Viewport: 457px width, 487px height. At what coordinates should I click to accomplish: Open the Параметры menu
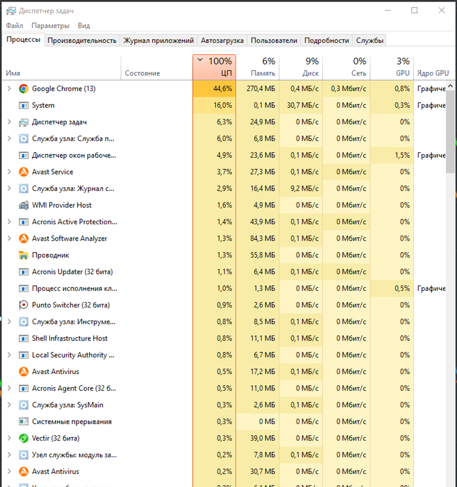(x=50, y=26)
